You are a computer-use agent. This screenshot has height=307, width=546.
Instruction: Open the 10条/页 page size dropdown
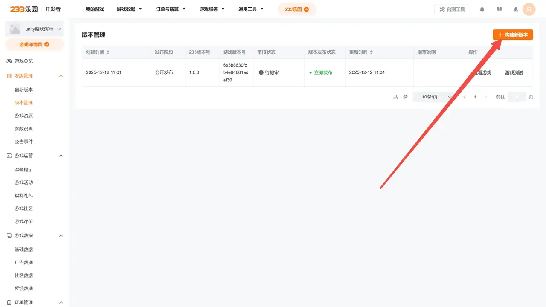click(434, 97)
